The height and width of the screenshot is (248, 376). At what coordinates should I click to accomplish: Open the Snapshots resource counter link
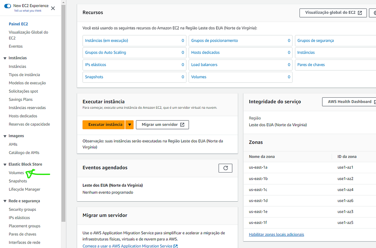pyautogui.click(x=94, y=77)
